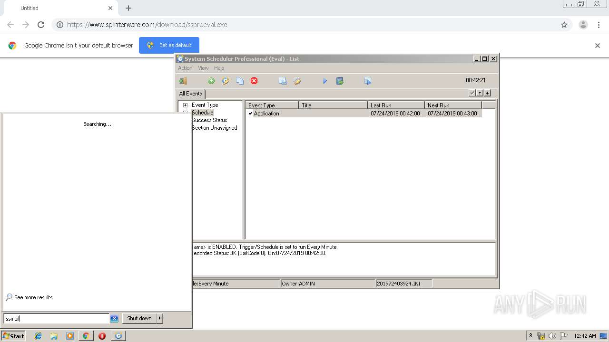Click the exit door icon in Scheduler toolbar
This screenshot has height=342, width=609.
183,81
